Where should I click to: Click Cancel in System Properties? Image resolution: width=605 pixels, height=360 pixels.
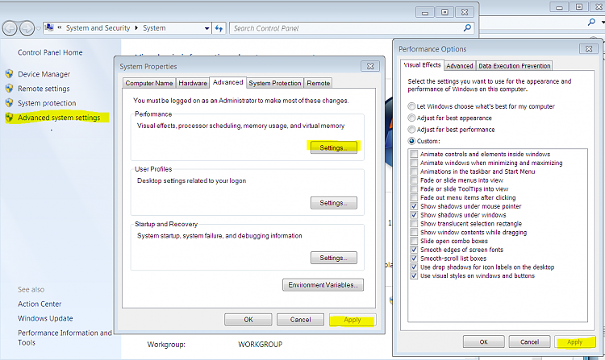[300, 320]
